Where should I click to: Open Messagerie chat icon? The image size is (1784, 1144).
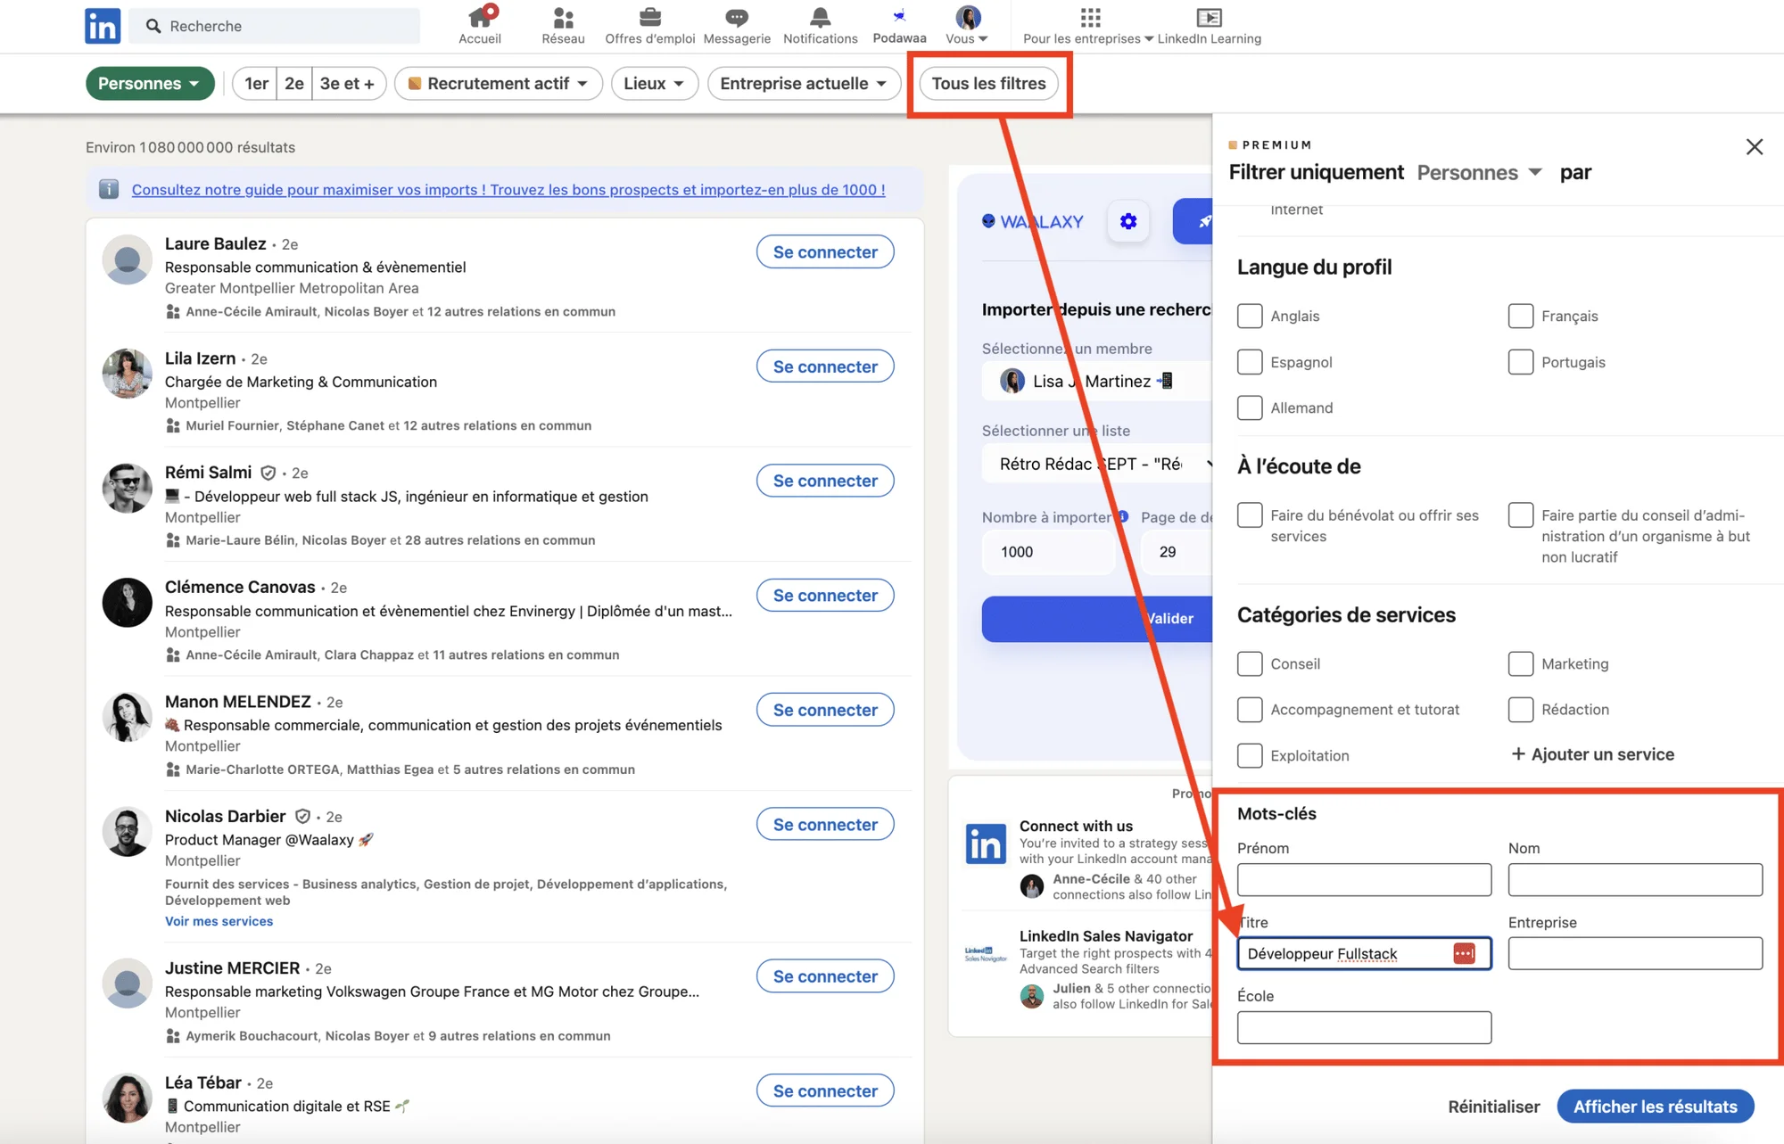737,17
